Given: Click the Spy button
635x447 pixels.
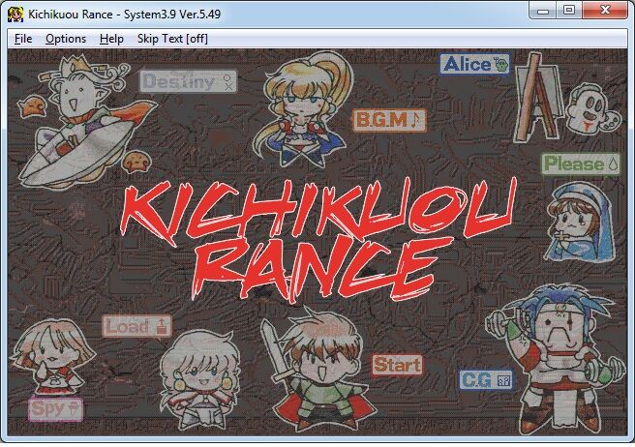Looking at the screenshot, I should (55, 409).
